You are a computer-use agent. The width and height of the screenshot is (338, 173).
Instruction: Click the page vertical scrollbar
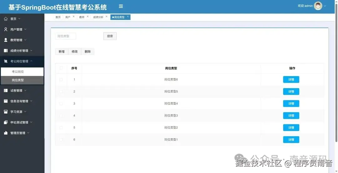(336, 73)
